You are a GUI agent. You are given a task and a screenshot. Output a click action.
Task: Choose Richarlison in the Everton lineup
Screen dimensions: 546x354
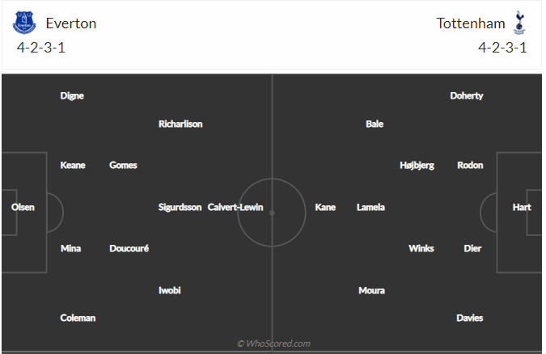180,124
